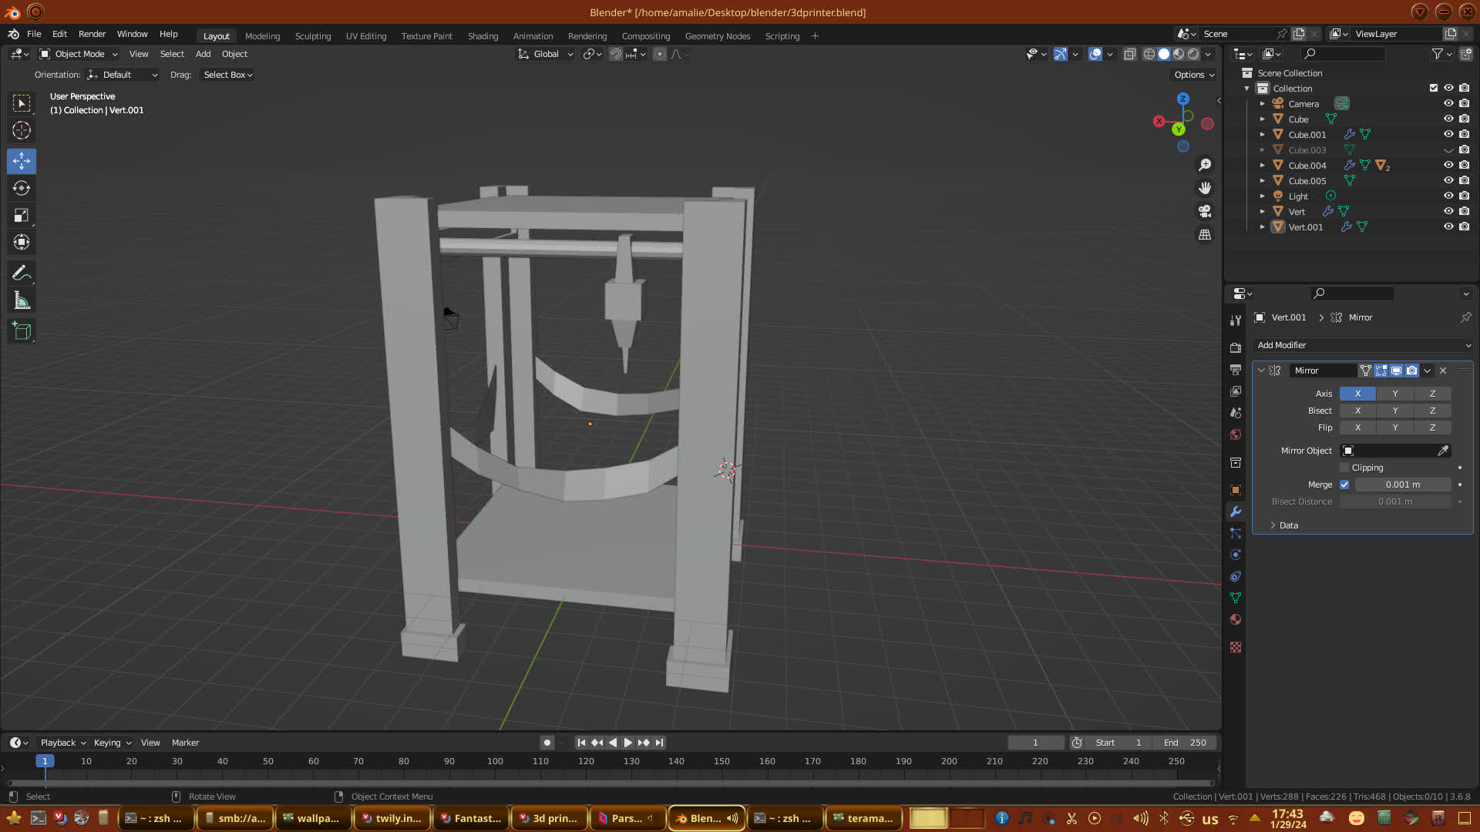This screenshot has width=1480, height=832.
Task: Uncheck the Merge checkbox
Action: point(1344,485)
